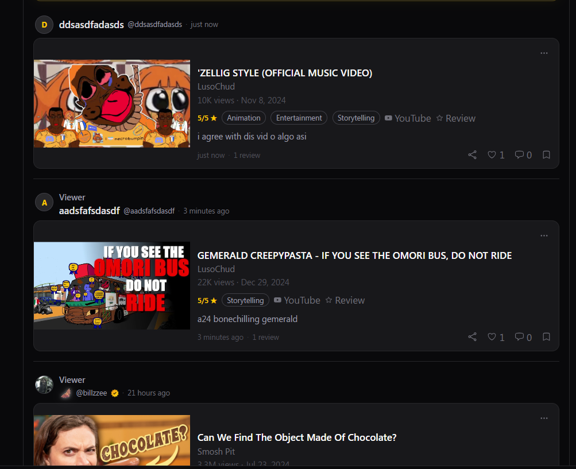Screen dimensions: 576x469
Task: Click the Smosh Pit channel name
Action: pos(216,452)
